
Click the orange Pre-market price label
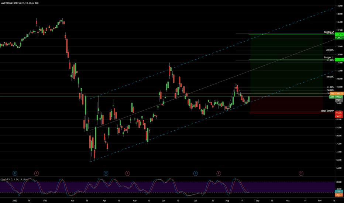pos(337,93)
